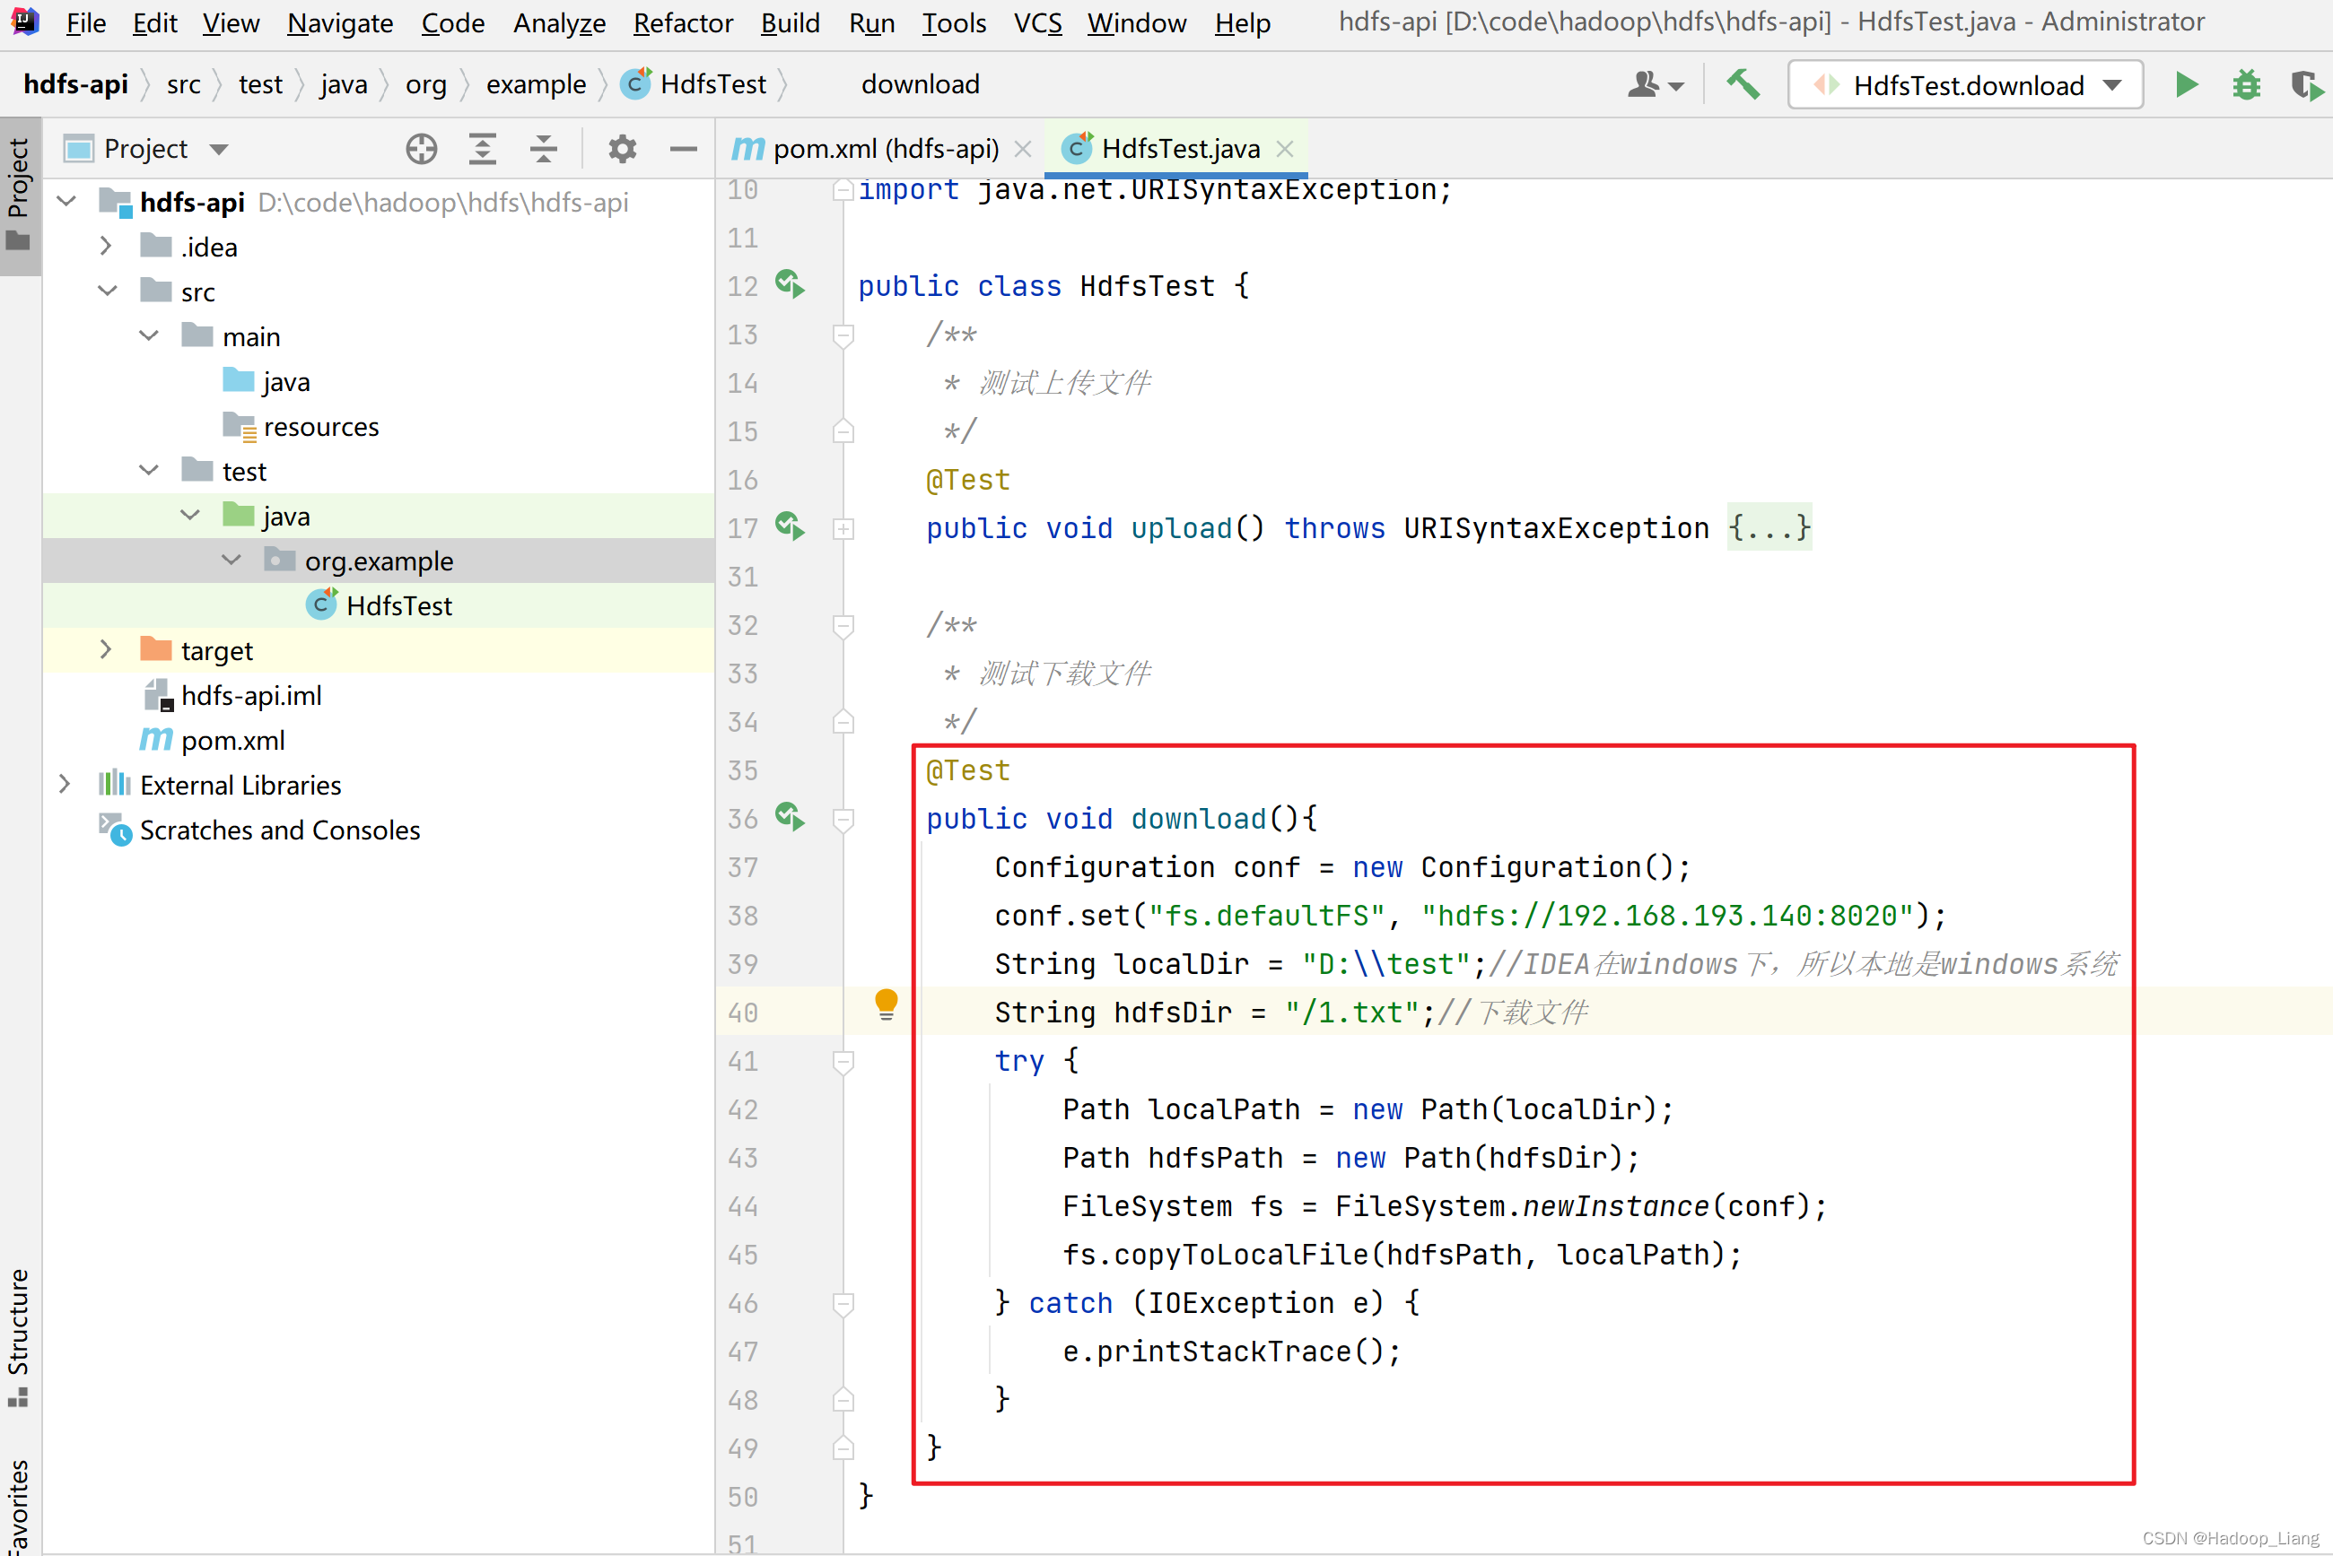Click the @Test annotation on line 35
This screenshot has height=1556, width=2333.
tap(968, 770)
